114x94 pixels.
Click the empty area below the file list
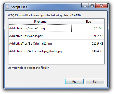tap(56, 60)
